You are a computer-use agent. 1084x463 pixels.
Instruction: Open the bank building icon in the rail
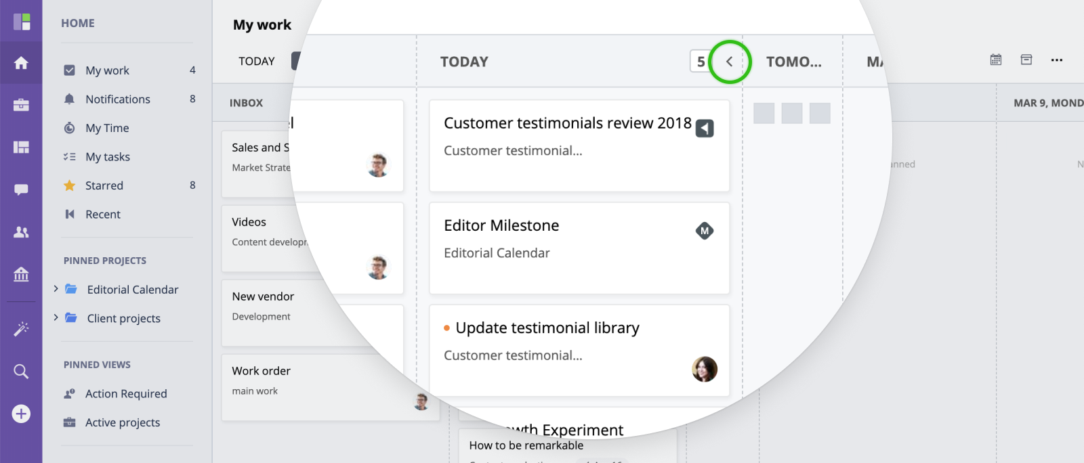[x=21, y=274]
